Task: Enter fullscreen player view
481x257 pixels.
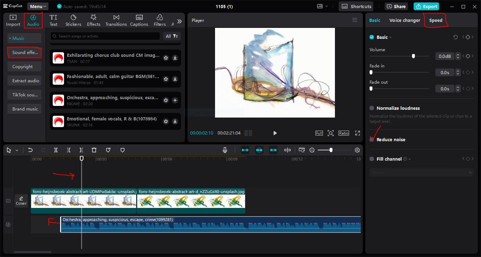Action: [358, 133]
